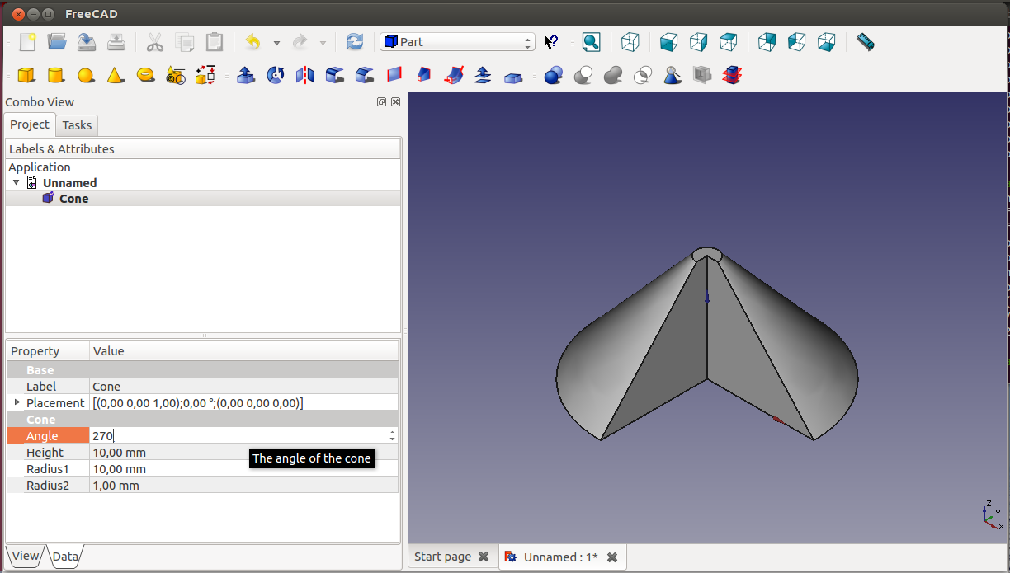The width and height of the screenshot is (1010, 573).
Task: Click the Angle spinner arrows
Action: (x=392, y=435)
